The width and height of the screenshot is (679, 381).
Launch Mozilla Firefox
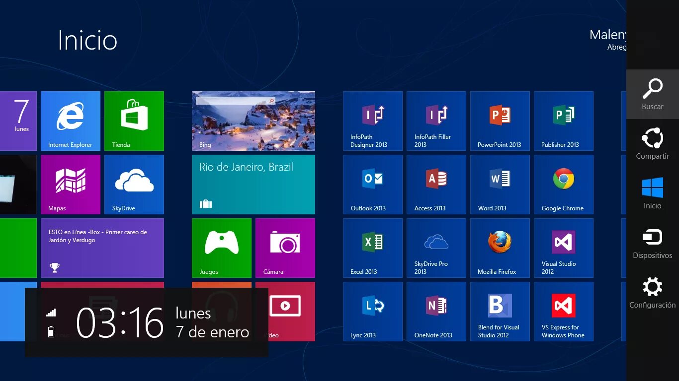[500, 248]
